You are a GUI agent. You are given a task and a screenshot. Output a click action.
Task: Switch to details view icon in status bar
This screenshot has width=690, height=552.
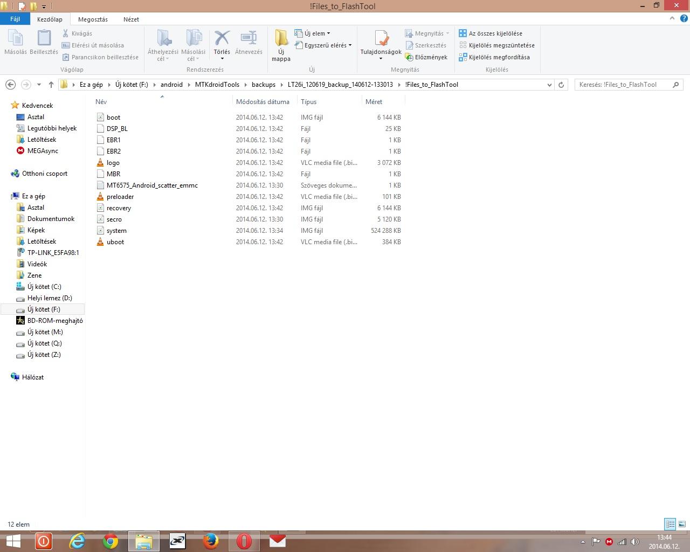click(x=670, y=524)
